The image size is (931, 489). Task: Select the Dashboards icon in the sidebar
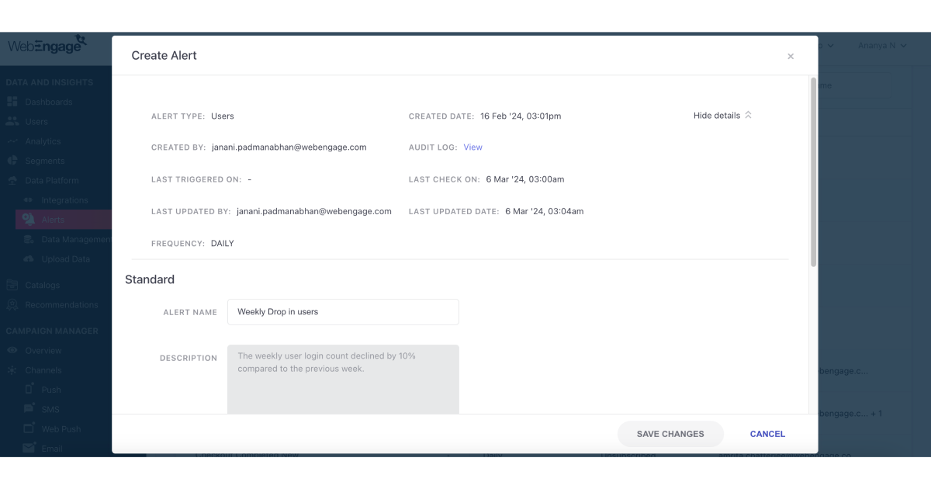[x=13, y=102]
